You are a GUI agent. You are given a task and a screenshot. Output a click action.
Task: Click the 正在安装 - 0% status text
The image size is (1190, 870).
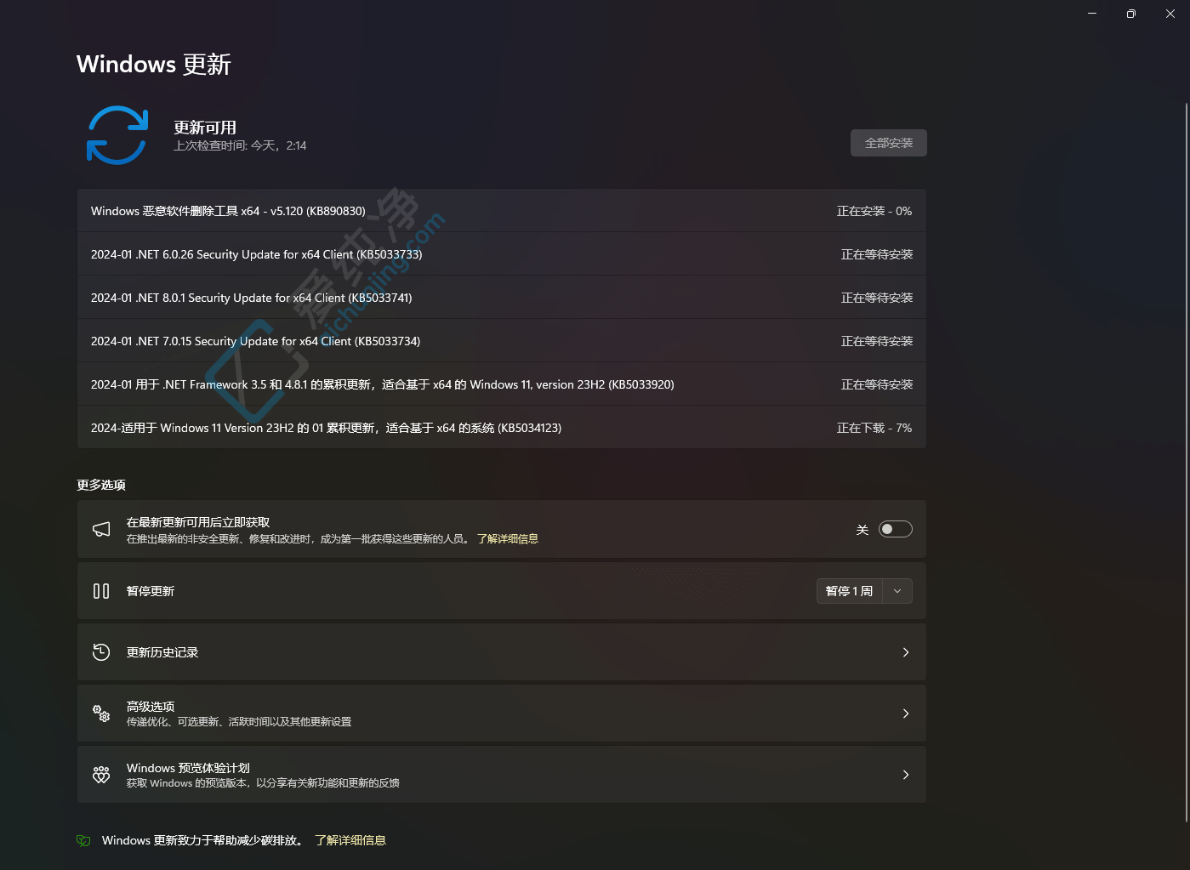tap(874, 211)
